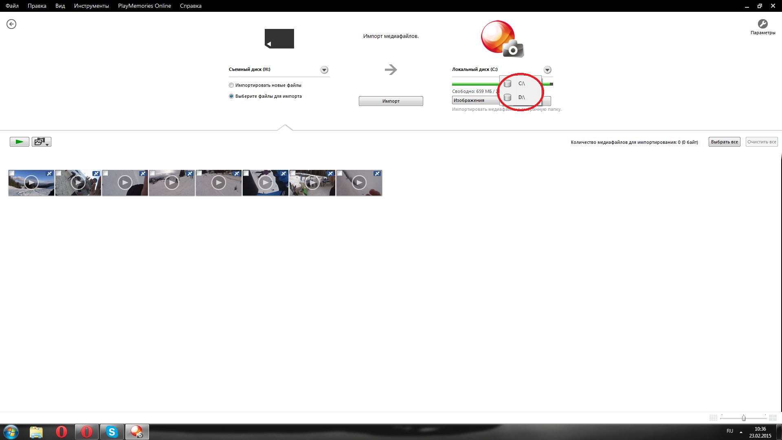Open Parameters wrench icon

pos(762,24)
